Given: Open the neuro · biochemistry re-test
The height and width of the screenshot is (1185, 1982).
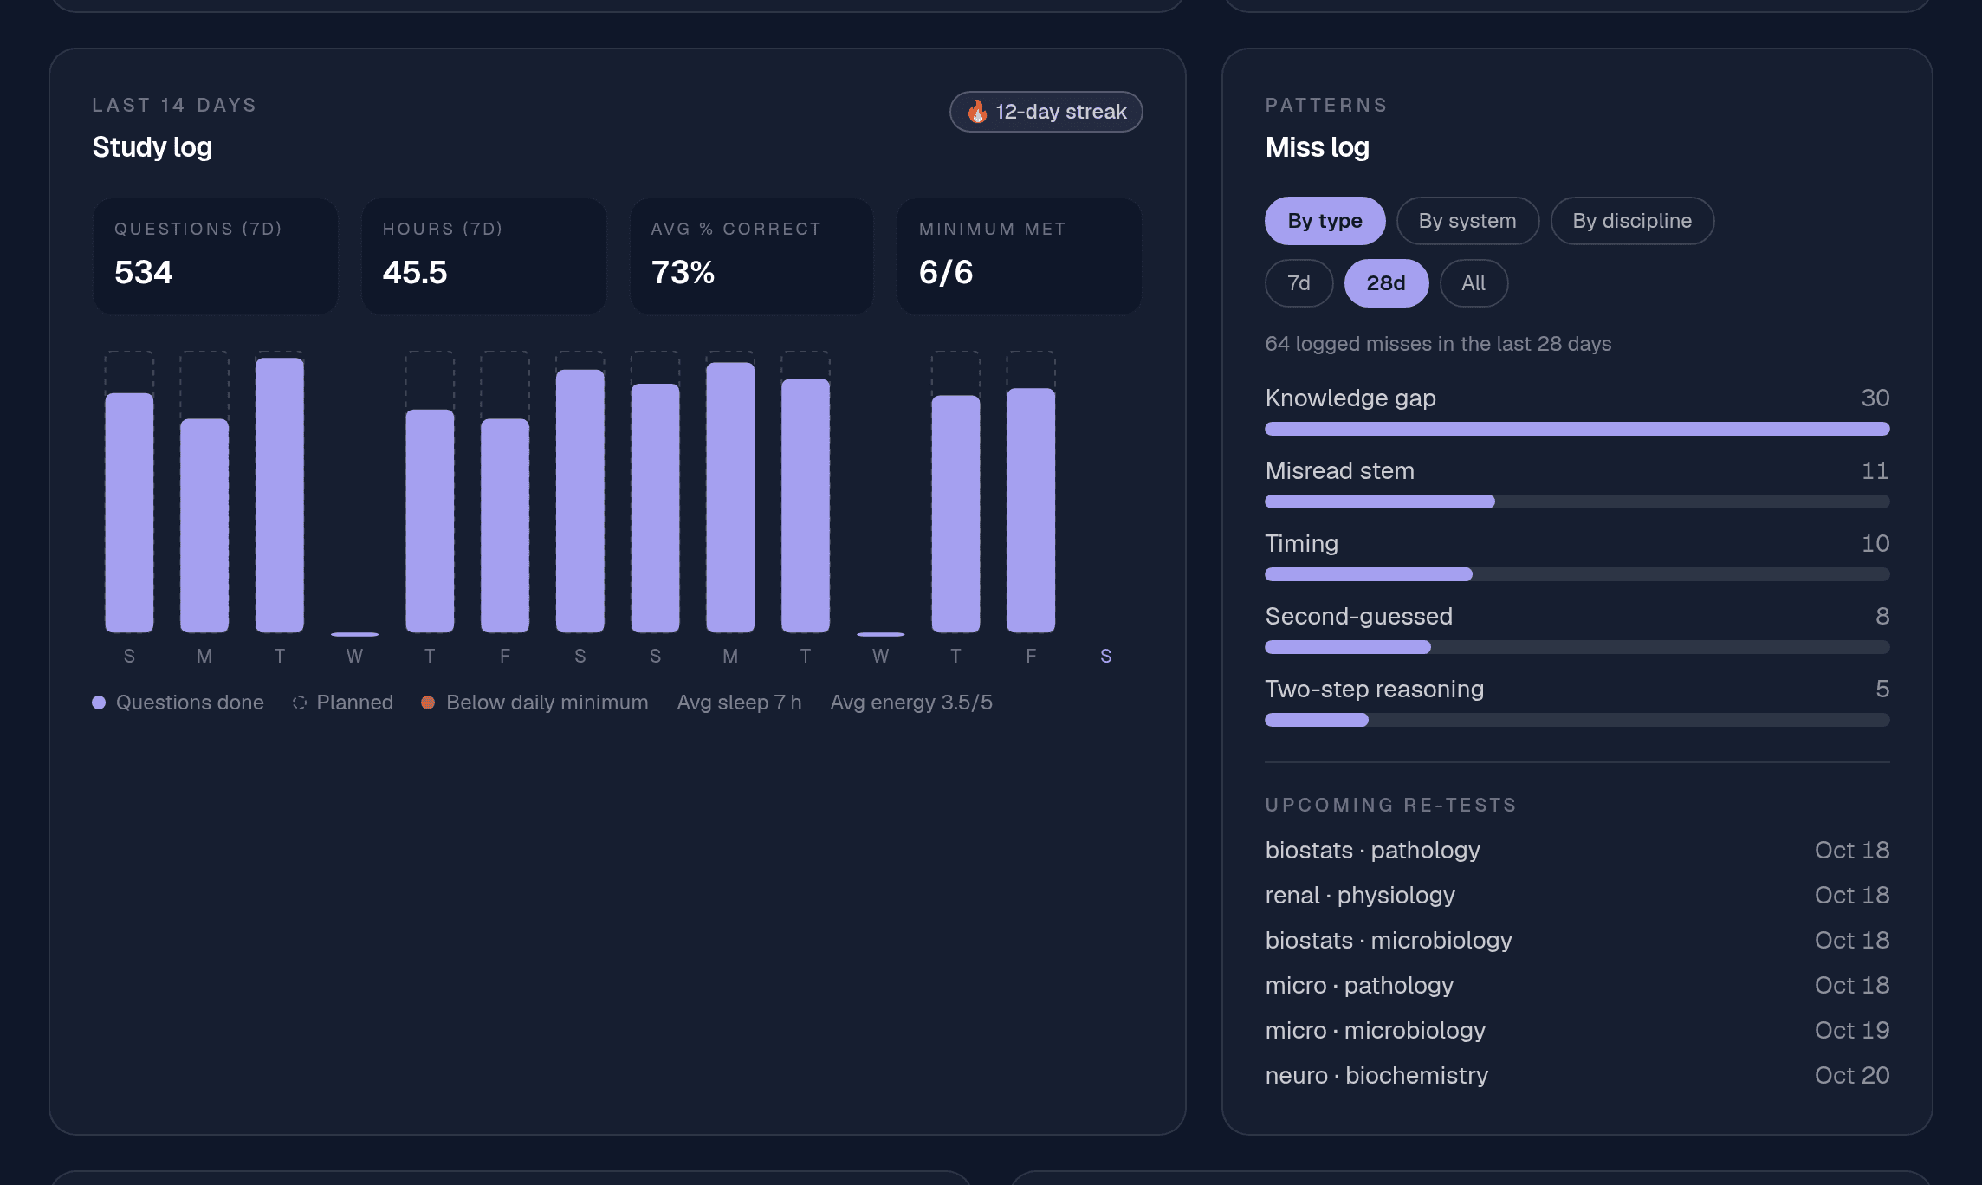Looking at the screenshot, I should point(1577,1075).
